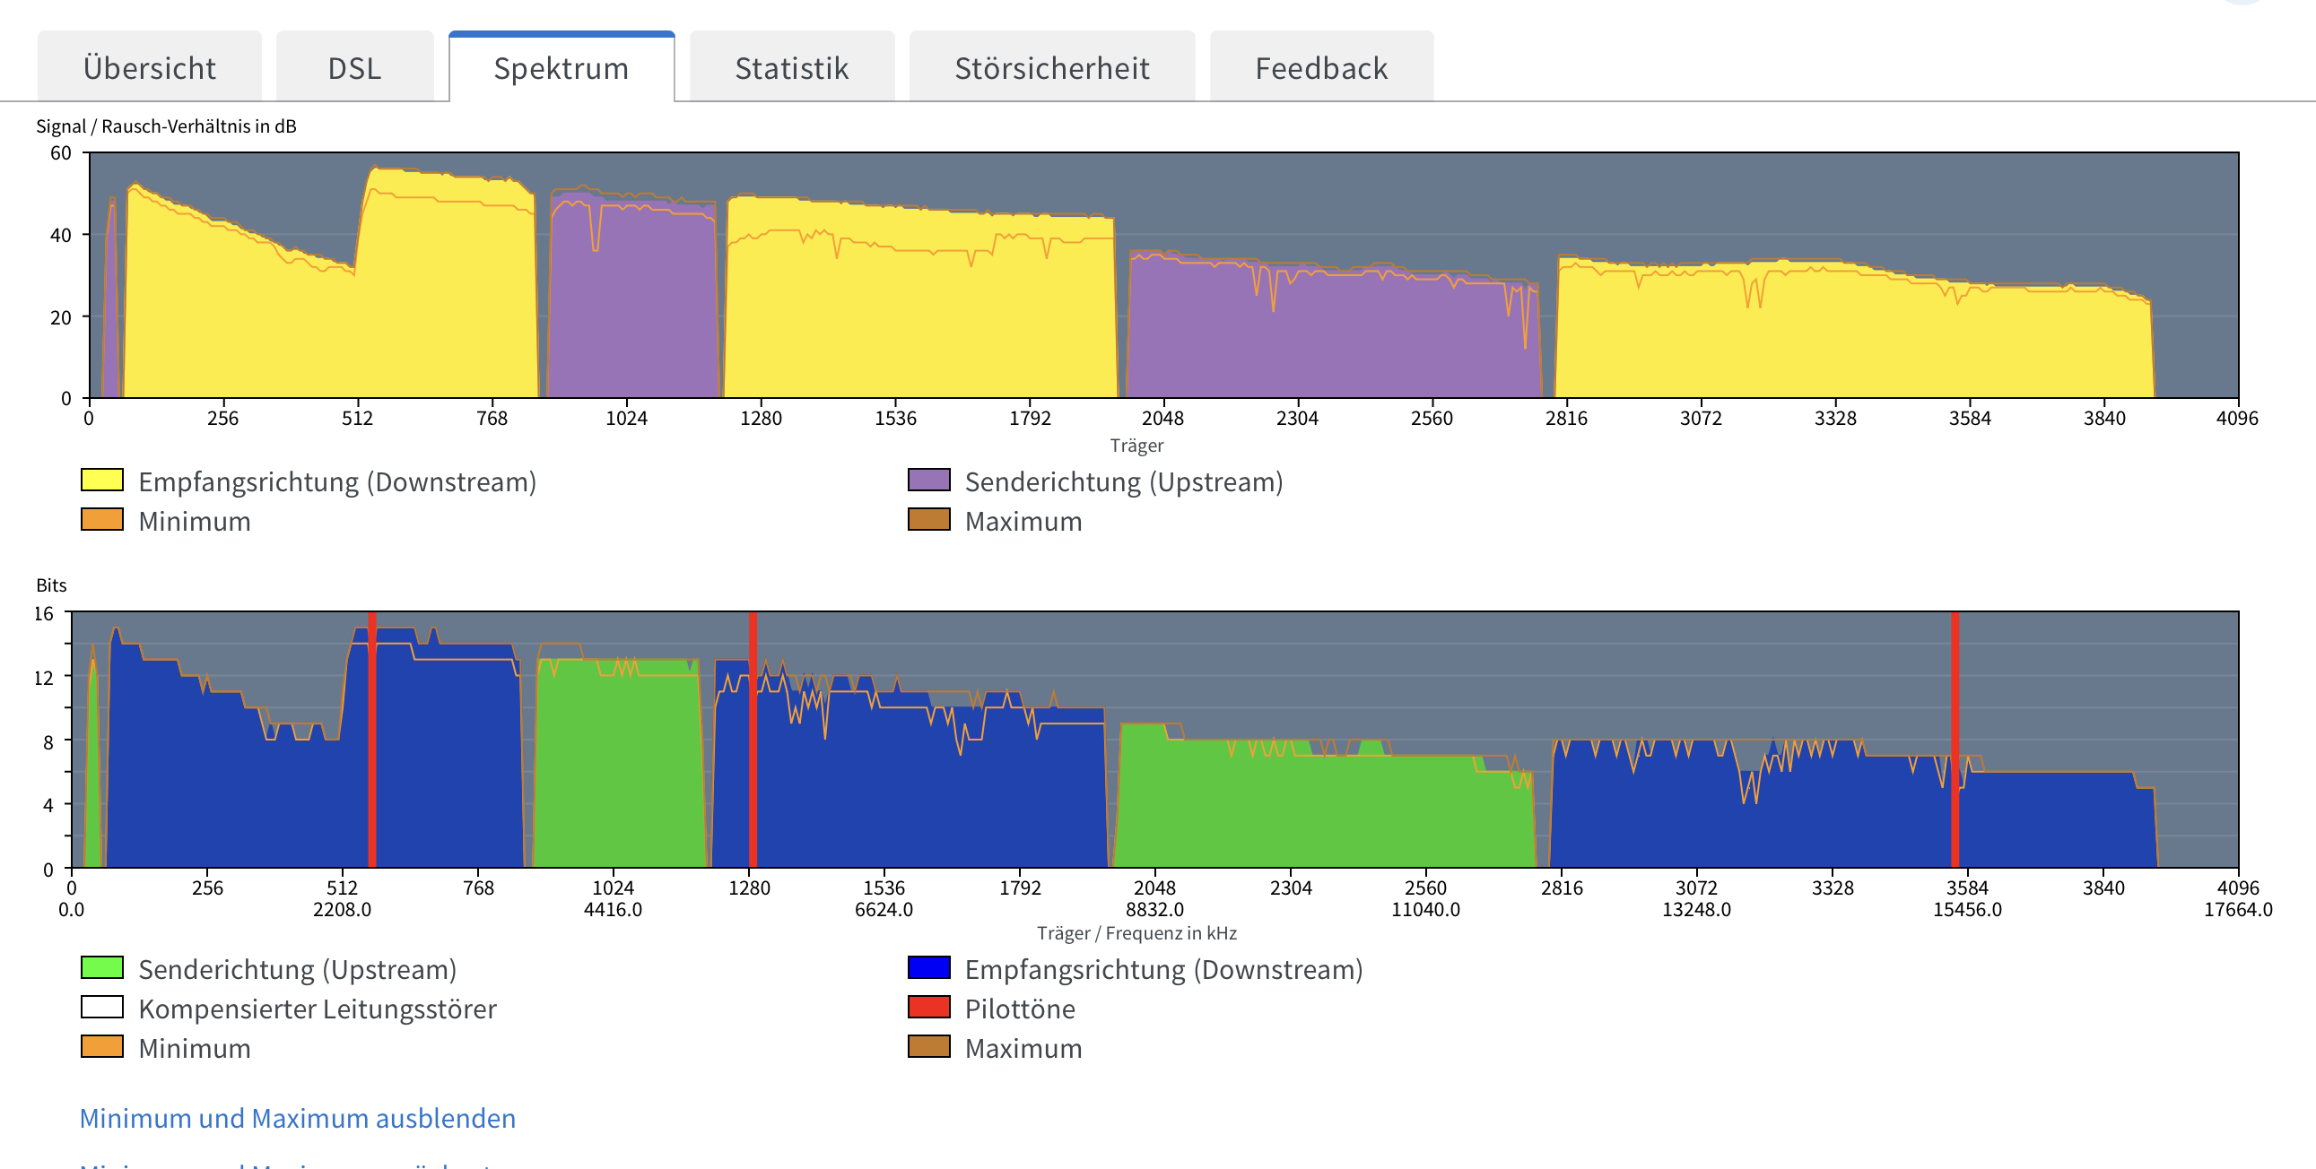Open the DSL tab
2316x1169 pixels.
(x=354, y=68)
